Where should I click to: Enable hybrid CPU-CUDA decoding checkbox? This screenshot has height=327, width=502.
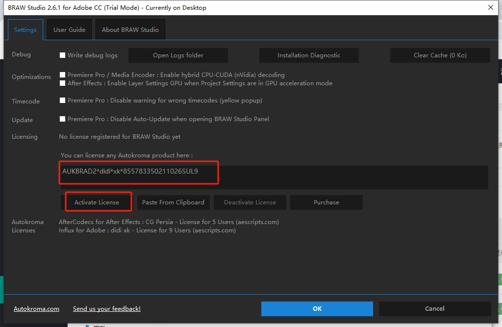pos(62,75)
